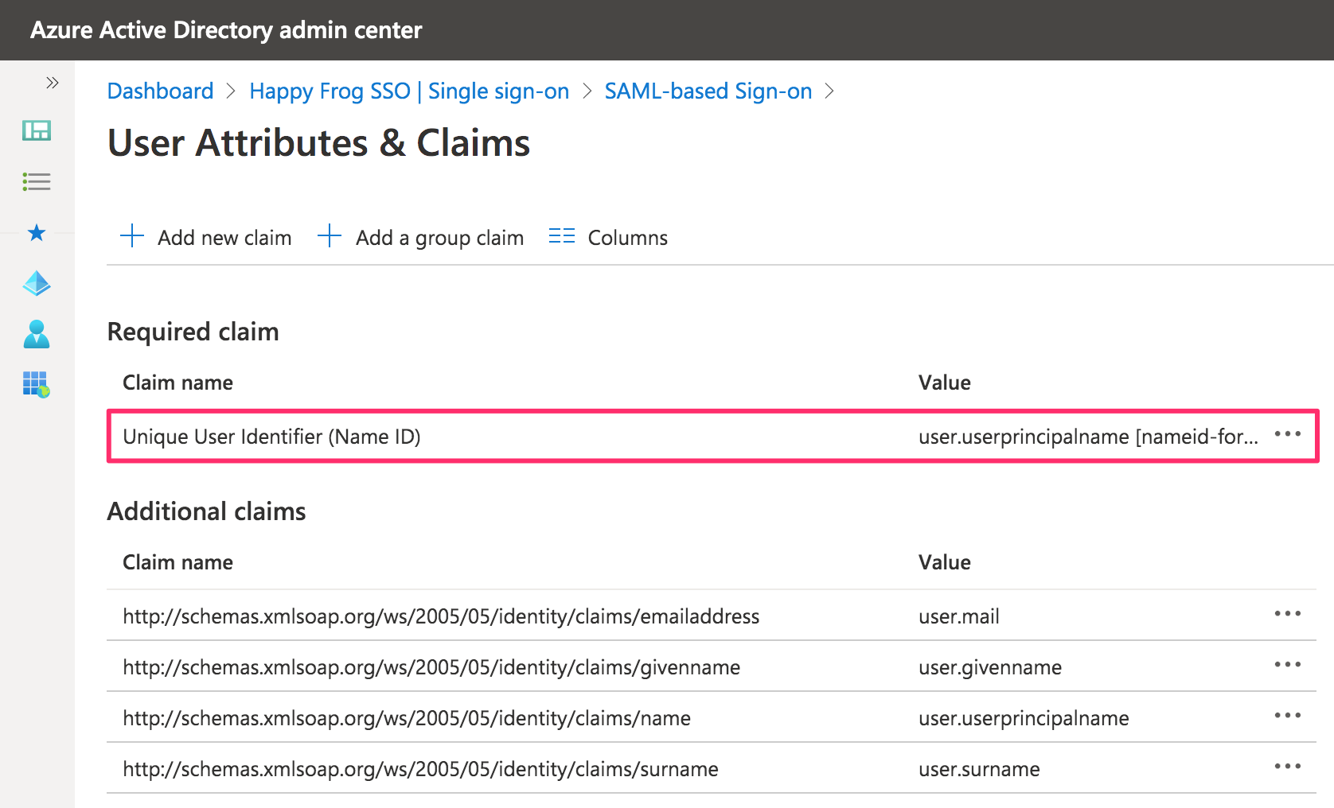The width and height of the screenshot is (1334, 808).
Task: Open the Users sidebar icon
Action: (x=36, y=335)
